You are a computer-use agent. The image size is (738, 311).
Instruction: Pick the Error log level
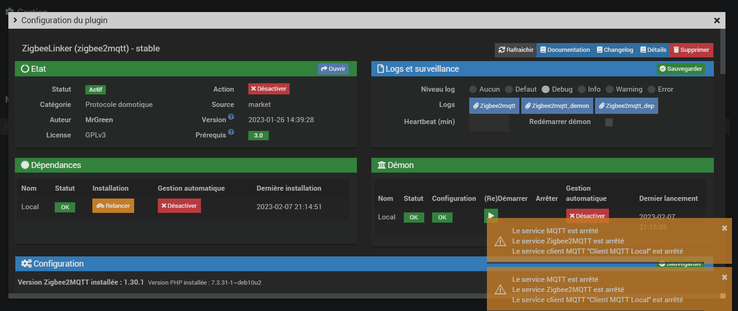tap(651, 89)
